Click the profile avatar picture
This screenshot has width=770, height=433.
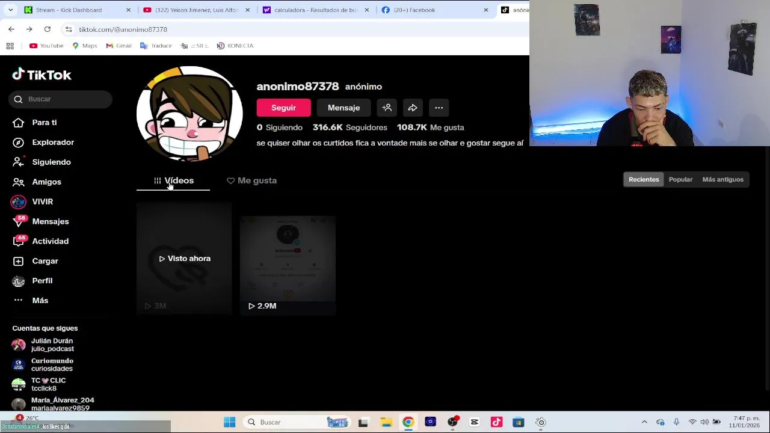pyautogui.click(x=189, y=114)
